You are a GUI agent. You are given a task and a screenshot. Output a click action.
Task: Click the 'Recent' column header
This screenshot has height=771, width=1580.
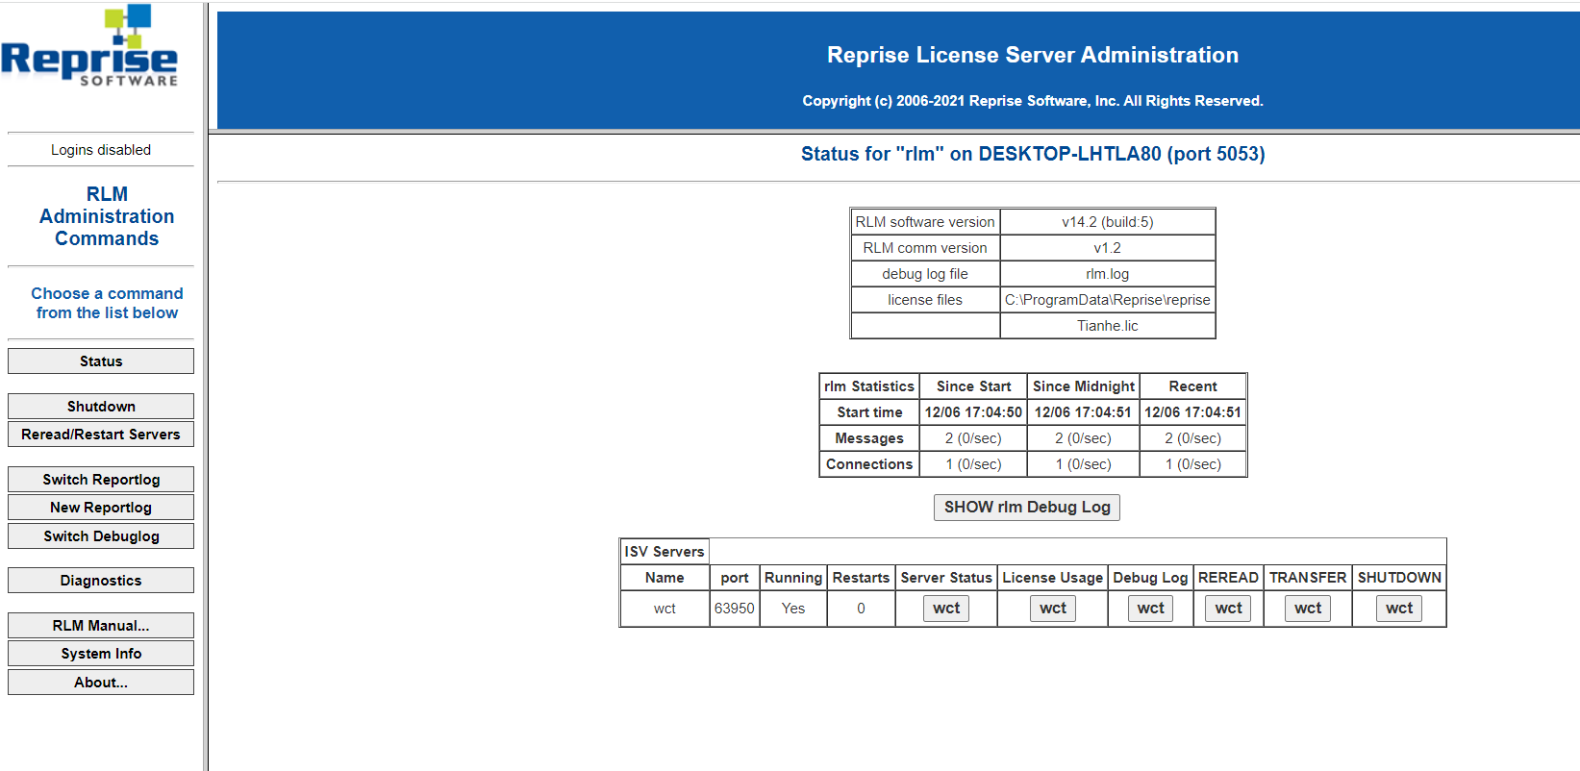[x=1193, y=386]
